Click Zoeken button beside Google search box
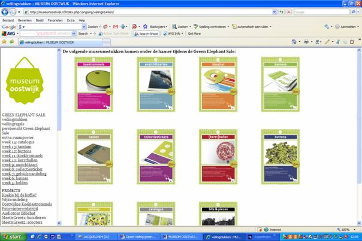Viewport: 362px width, 241px height. click(x=92, y=27)
